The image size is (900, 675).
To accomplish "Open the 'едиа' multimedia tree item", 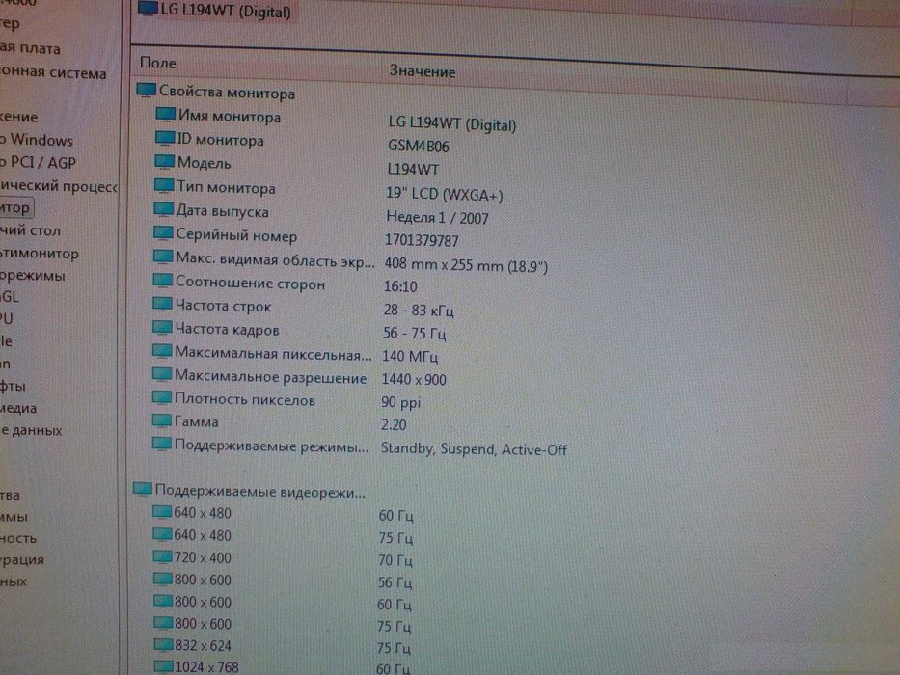I will [x=18, y=408].
